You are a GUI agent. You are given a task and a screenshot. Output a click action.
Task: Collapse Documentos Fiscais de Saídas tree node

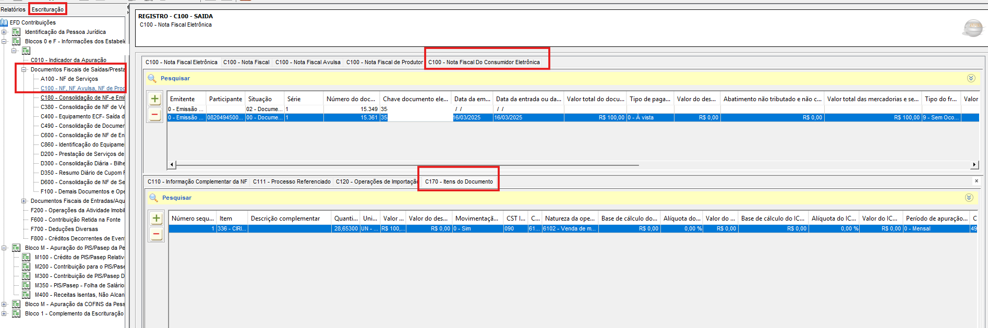click(23, 69)
